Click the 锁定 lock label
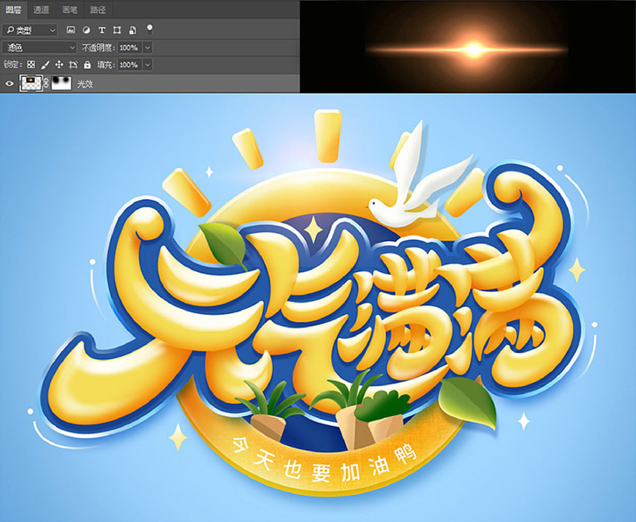This screenshot has height=522, width=636. [13, 64]
